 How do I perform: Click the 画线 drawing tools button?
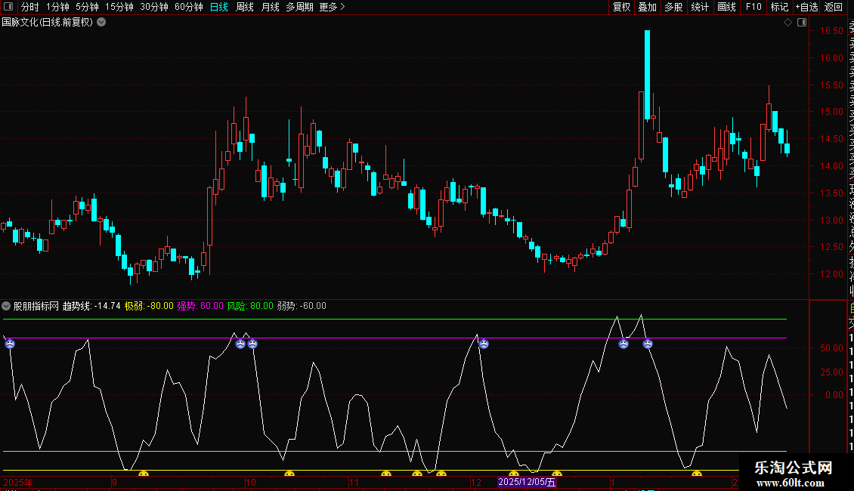point(726,7)
